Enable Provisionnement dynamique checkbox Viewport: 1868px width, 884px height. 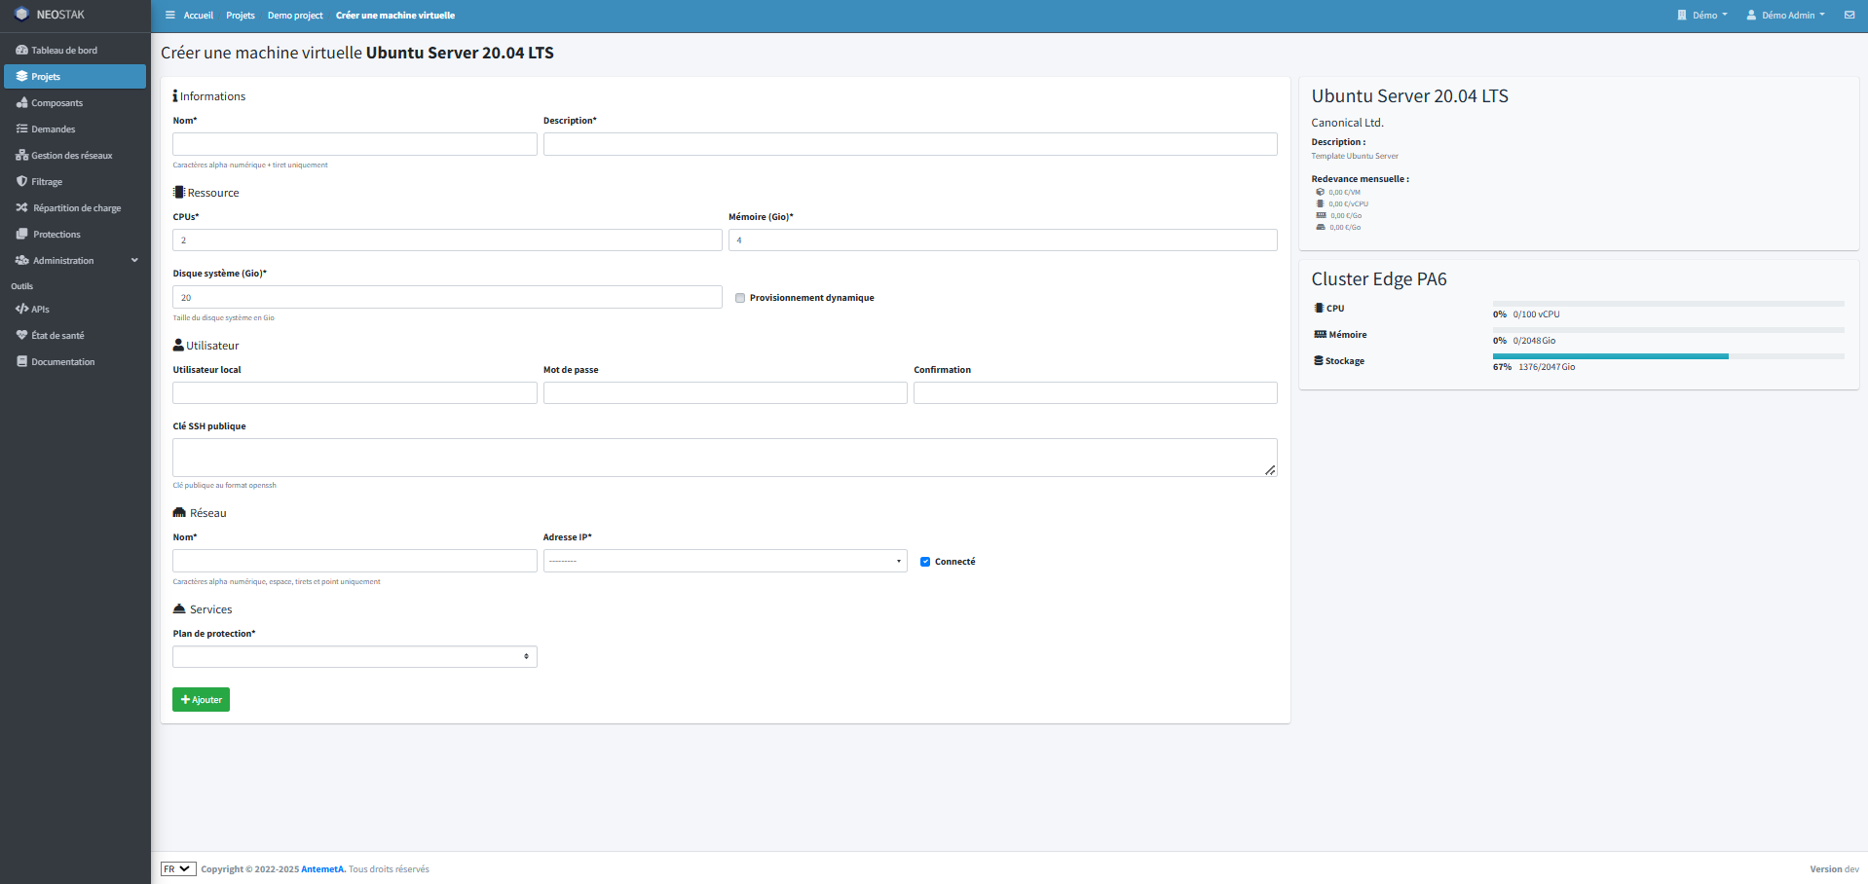(x=740, y=298)
